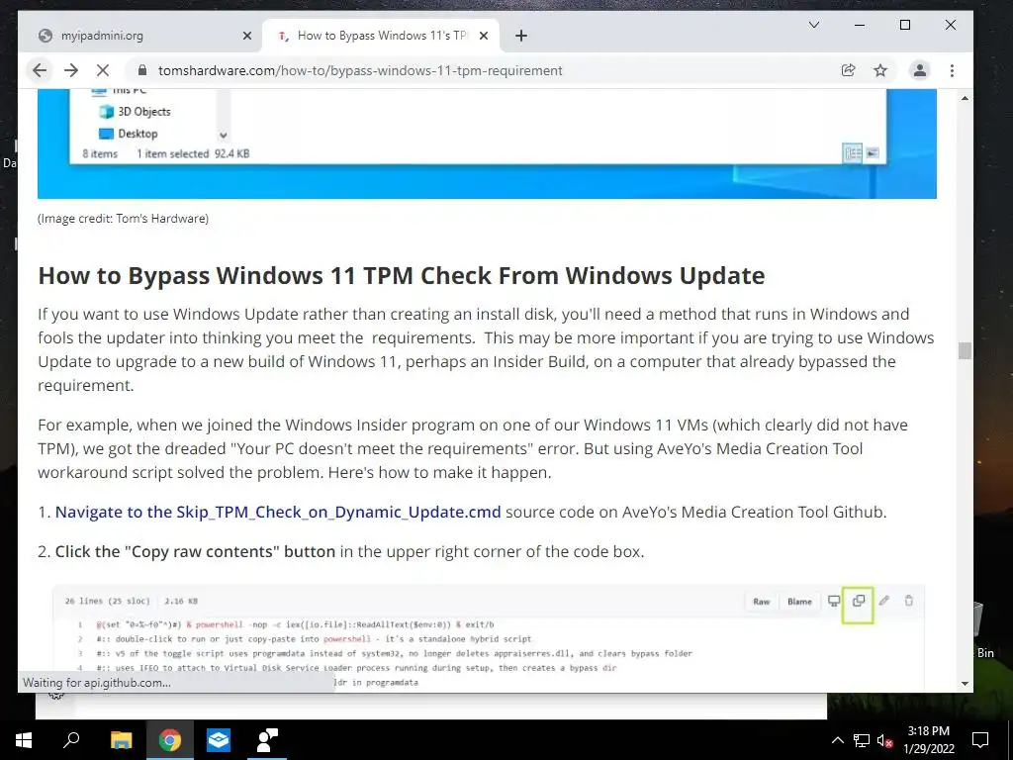Viewport: 1013px width, 760px height.
Task: Share this page icon in address bar
Action: 848,70
